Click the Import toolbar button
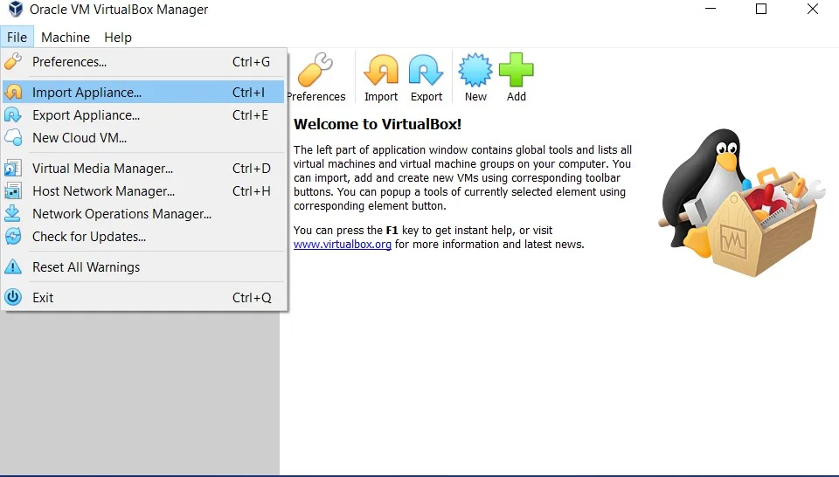Screen dimensions: 839x477 (381, 77)
